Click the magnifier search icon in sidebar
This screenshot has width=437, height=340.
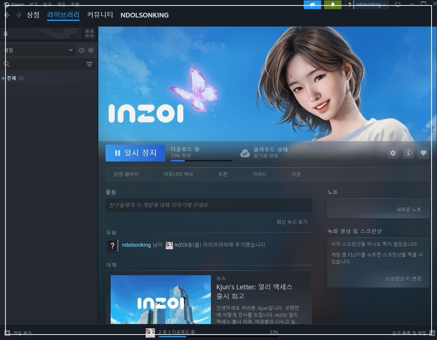coord(7,64)
